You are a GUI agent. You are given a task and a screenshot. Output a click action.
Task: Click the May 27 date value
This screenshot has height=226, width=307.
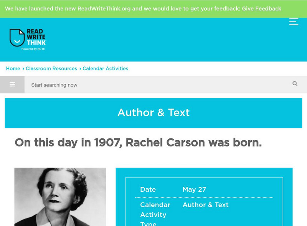click(194, 189)
